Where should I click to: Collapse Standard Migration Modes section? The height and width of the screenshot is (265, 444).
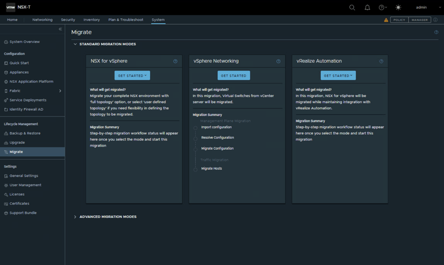pos(107,44)
